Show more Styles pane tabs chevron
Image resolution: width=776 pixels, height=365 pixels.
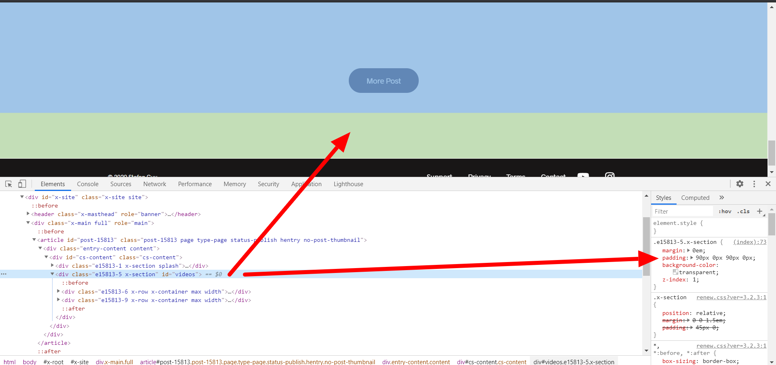point(722,197)
